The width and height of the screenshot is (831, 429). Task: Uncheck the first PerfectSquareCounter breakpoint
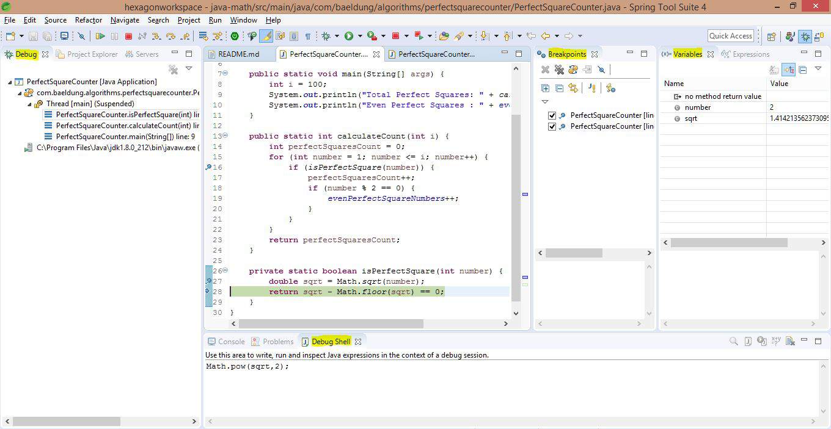(x=552, y=115)
